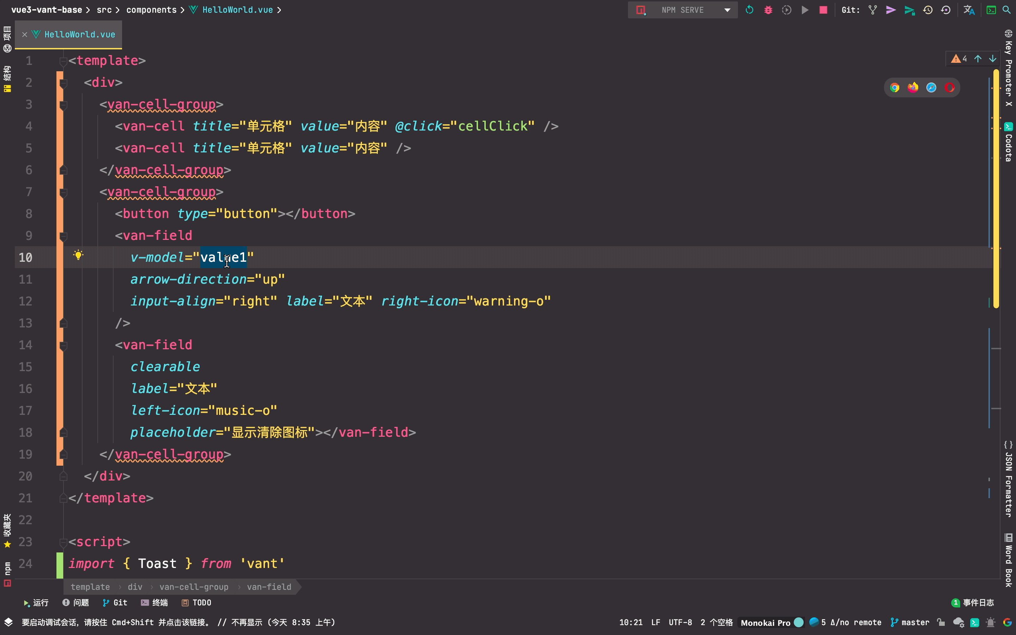Toggle the read-only lock icon in status bar

941,622
